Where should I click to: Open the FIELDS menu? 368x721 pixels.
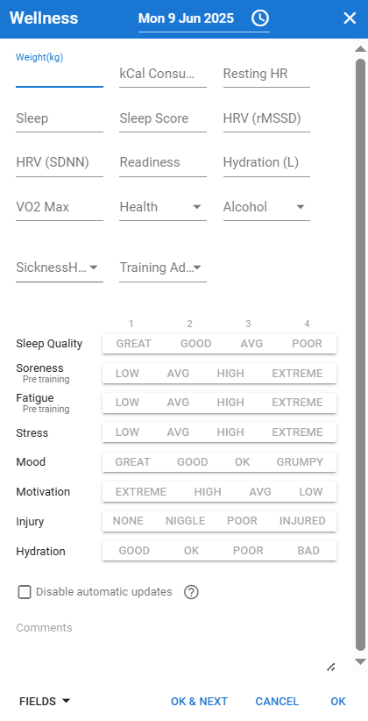click(45, 701)
